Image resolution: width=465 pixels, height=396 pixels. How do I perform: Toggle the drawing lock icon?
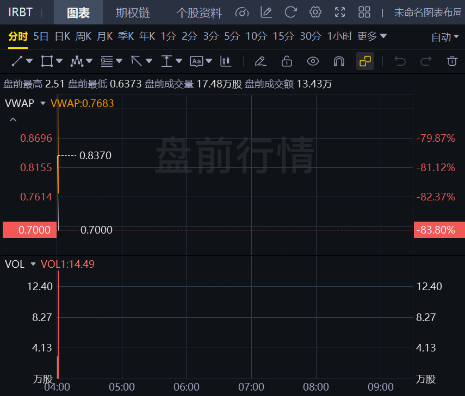[x=287, y=61]
